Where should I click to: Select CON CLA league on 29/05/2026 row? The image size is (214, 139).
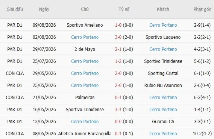coord(15,73)
